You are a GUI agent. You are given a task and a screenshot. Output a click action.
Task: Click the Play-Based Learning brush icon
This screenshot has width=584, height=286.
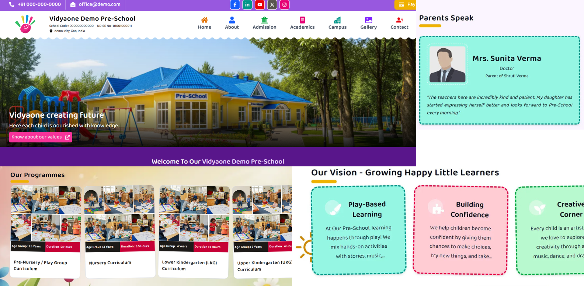click(333, 208)
